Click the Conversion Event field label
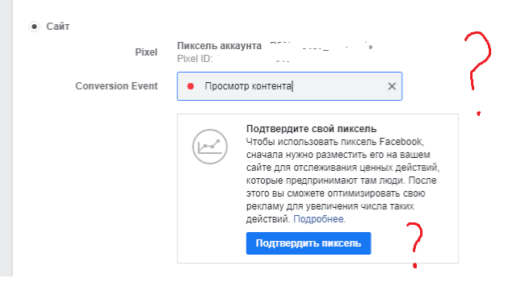Image resolution: width=517 pixels, height=303 pixels. pos(116,86)
